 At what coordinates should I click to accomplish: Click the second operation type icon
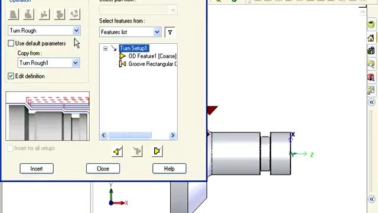[x=29, y=14]
